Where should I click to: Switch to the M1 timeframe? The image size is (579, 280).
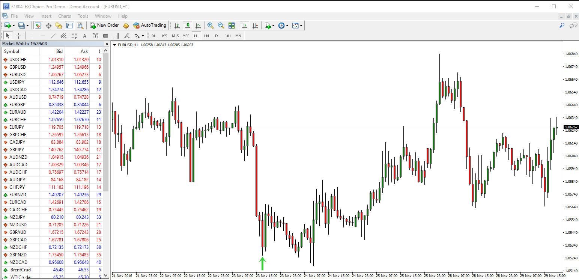click(x=154, y=36)
